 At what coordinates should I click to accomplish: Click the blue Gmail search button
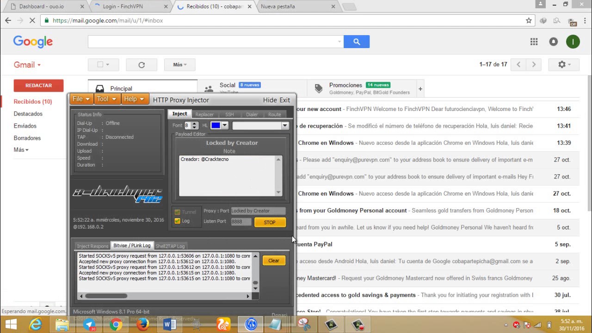coord(357,42)
